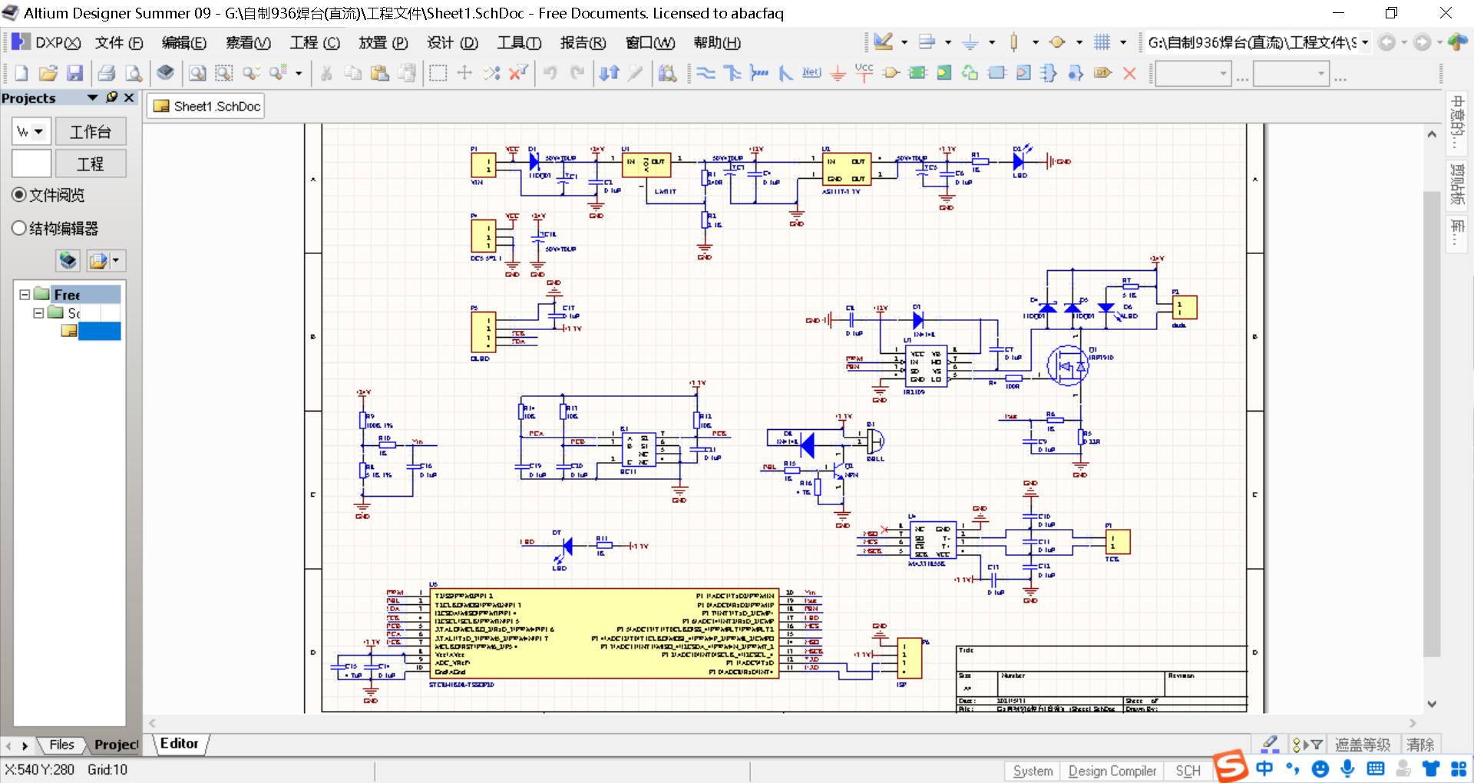Viewport: 1474px width, 783px height.
Task: Create a new document with the toolbar icon
Action: point(21,73)
